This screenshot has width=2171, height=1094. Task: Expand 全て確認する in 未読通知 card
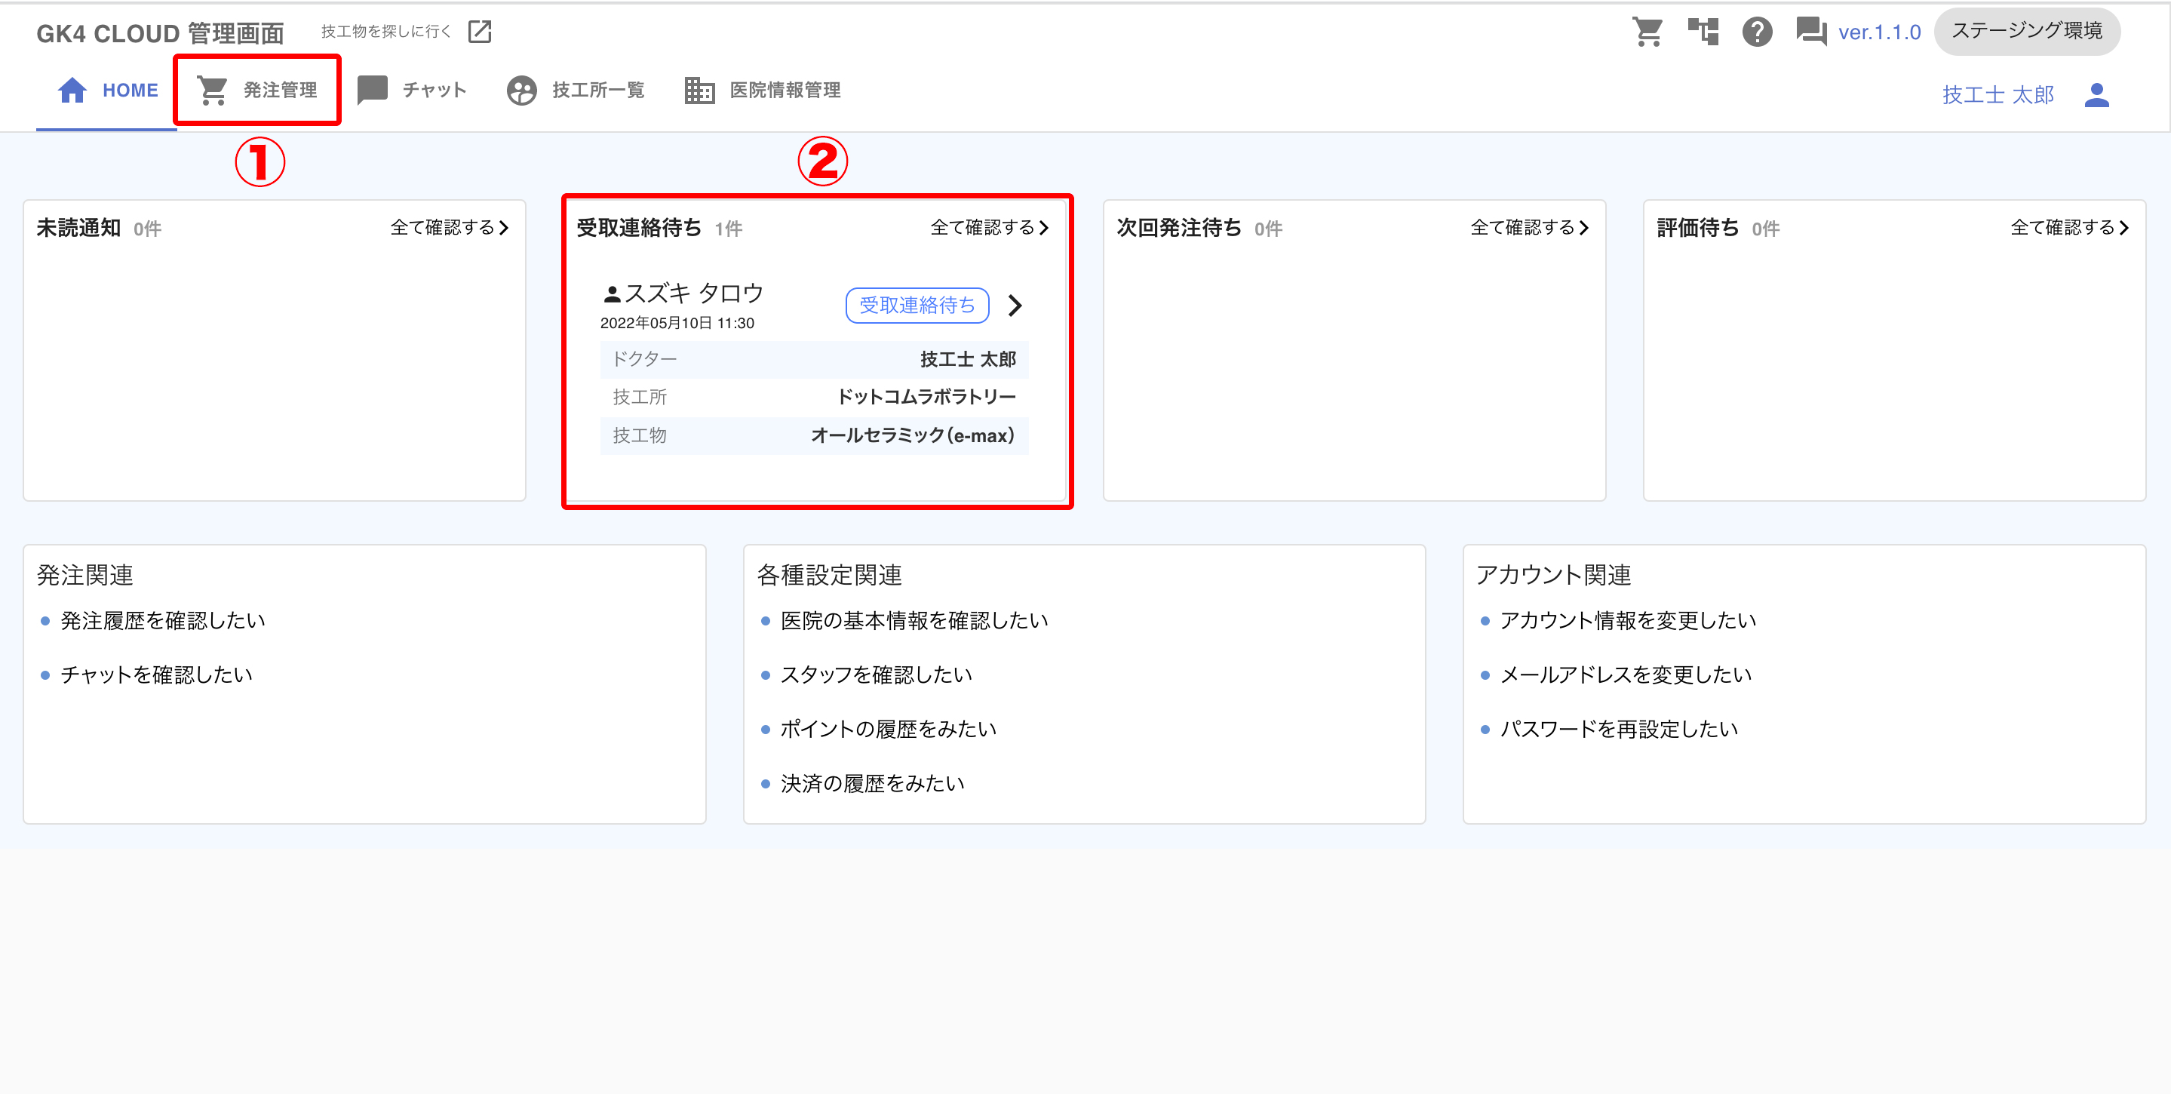click(x=449, y=228)
